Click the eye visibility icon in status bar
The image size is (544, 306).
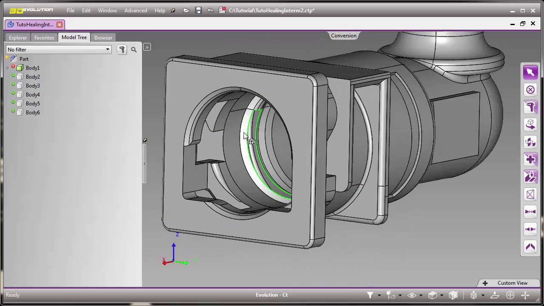(412, 295)
